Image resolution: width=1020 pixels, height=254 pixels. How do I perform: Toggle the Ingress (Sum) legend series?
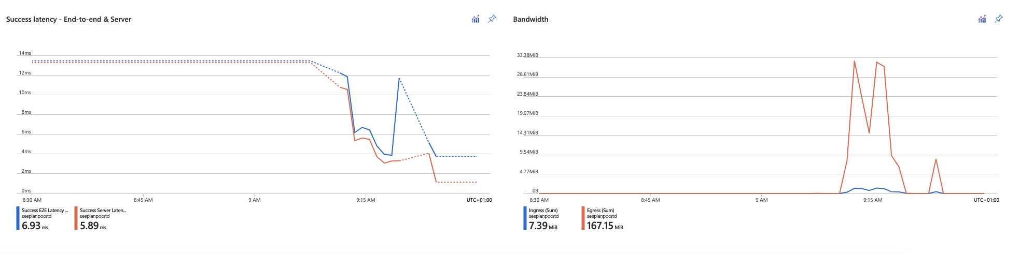[x=543, y=211]
